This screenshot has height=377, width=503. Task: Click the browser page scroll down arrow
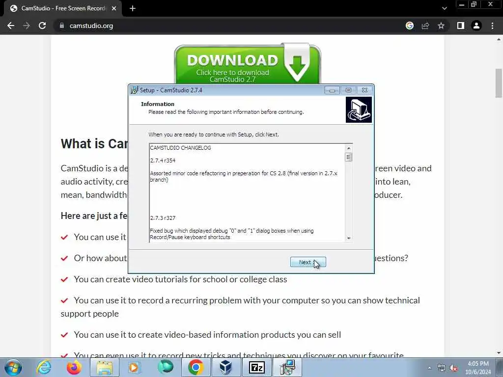point(499,353)
